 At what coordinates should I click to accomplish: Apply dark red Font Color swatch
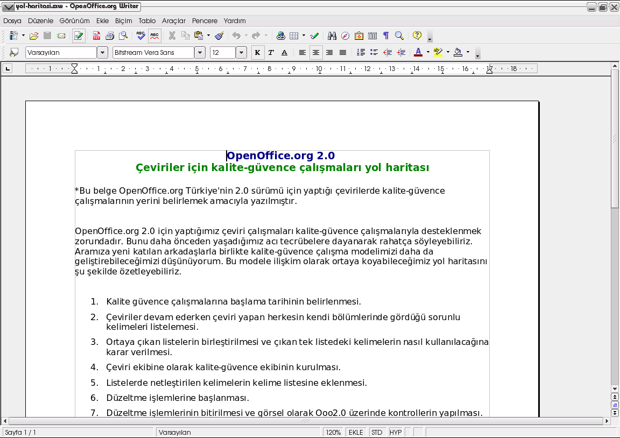418,52
